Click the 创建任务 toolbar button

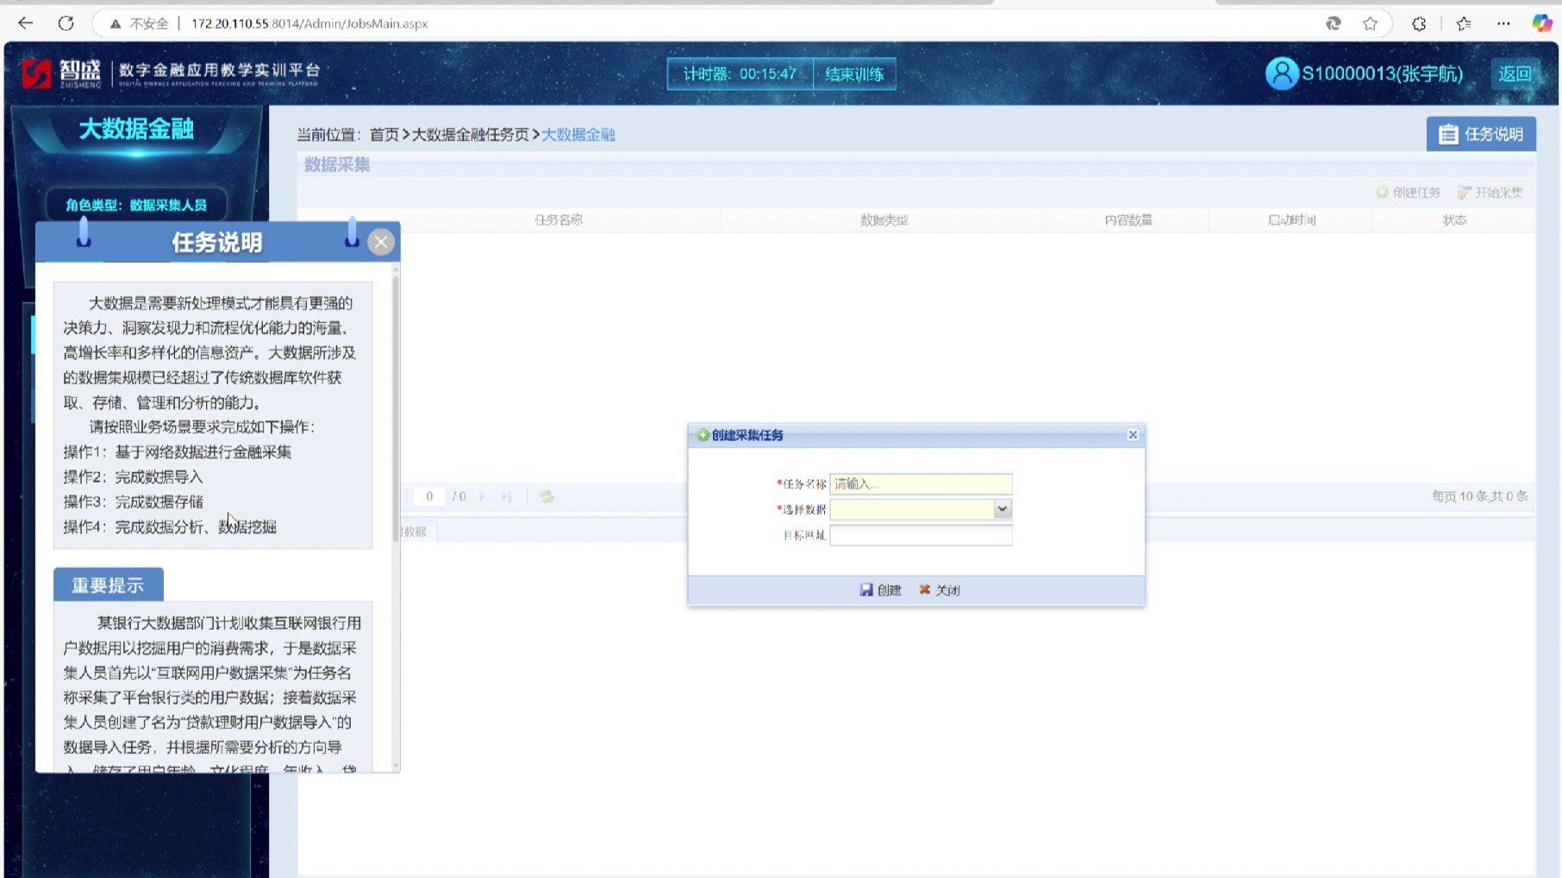click(x=1408, y=192)
